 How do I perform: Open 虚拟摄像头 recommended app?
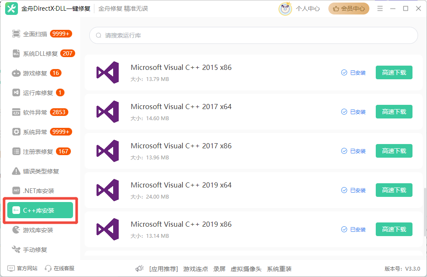[246, 269]
